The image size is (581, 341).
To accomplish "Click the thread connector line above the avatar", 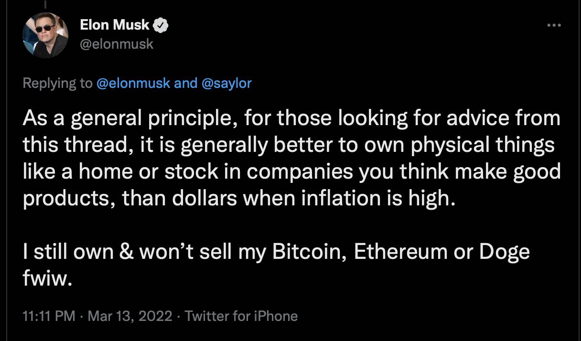I will (x=45, y=4).
